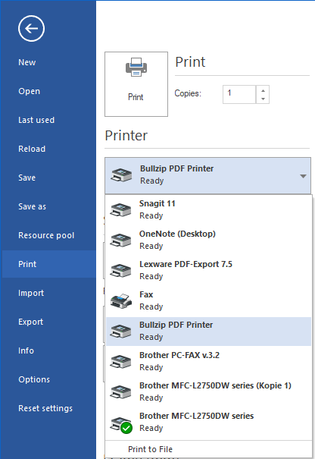315x459 pixels.
Task: Click Save as in the sidebar
Action: pyautogui.click(x=32, y=206)
